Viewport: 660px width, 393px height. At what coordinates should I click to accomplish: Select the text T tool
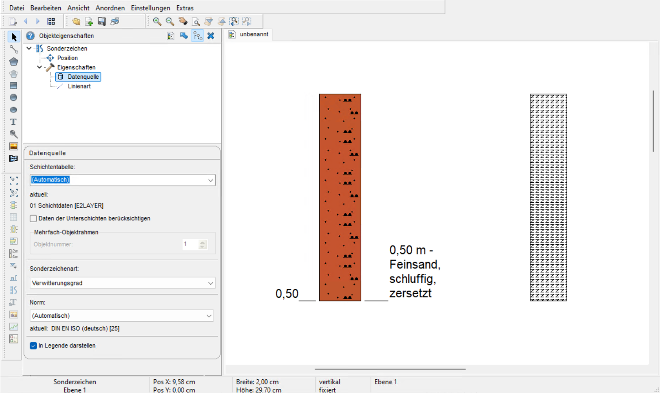(x=14, y=122)
